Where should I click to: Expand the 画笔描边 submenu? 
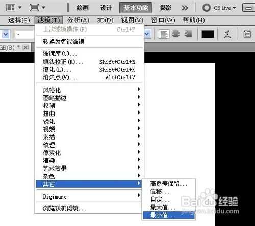[90, 98]
